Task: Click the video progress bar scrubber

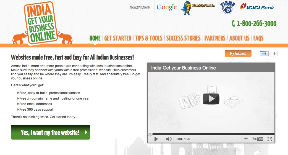Action: click(150, 134)
